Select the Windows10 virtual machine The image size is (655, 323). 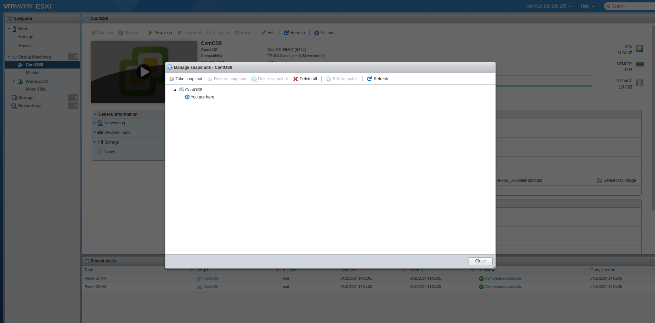[x=37, y=82]
